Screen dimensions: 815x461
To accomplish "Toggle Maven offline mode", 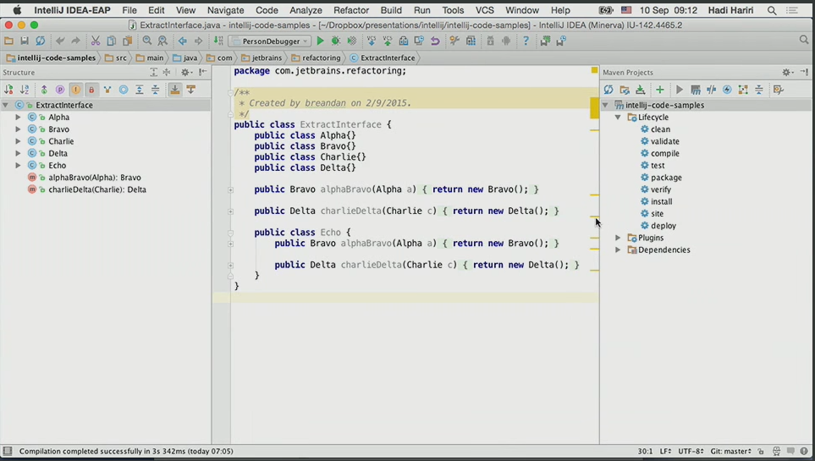I will pos(711,90).
